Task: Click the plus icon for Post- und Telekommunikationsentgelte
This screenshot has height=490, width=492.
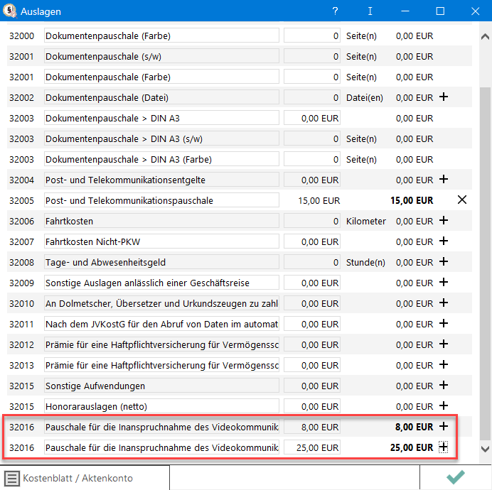Action: click(x=444, y=180)
